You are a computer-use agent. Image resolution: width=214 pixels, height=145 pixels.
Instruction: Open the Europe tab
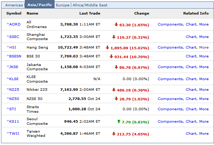click(x=63, y=5)
